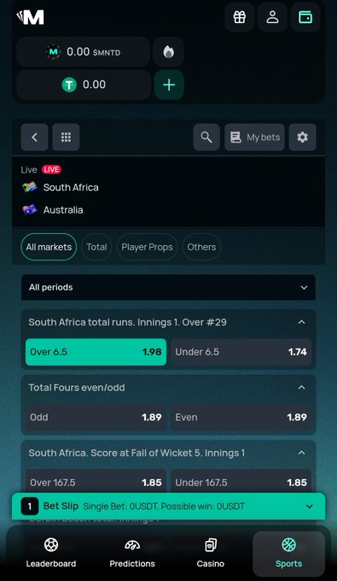Go to the Casino section
Image resolution: width=337 pixels, height=581 pixels.
coord(211,554)
